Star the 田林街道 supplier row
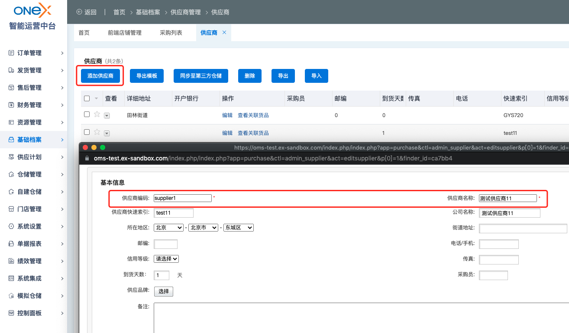 97,114
